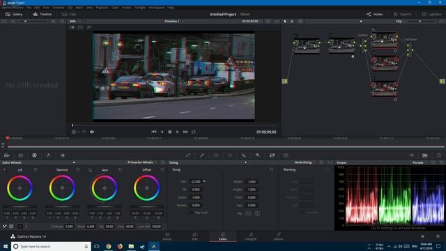Open the Color Match palette
446x251 pixels.
[20, 155]
